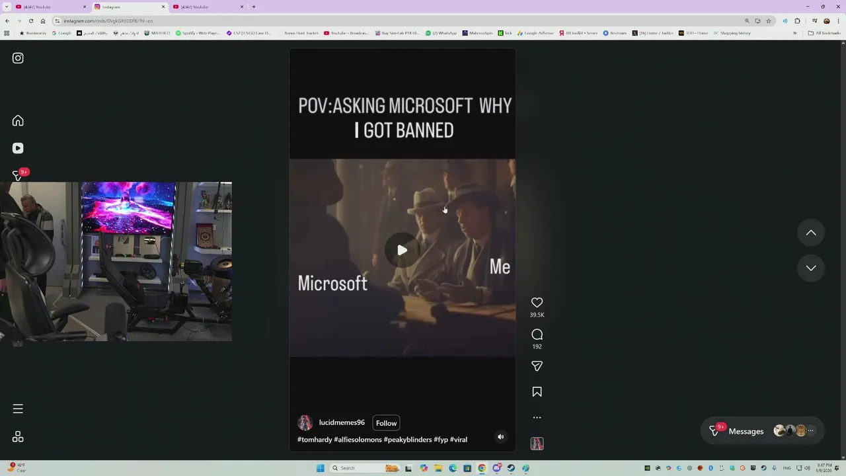Open Spotify Web Player bookmark
This screenshot has width=846, height=476.
pos(198,33)
